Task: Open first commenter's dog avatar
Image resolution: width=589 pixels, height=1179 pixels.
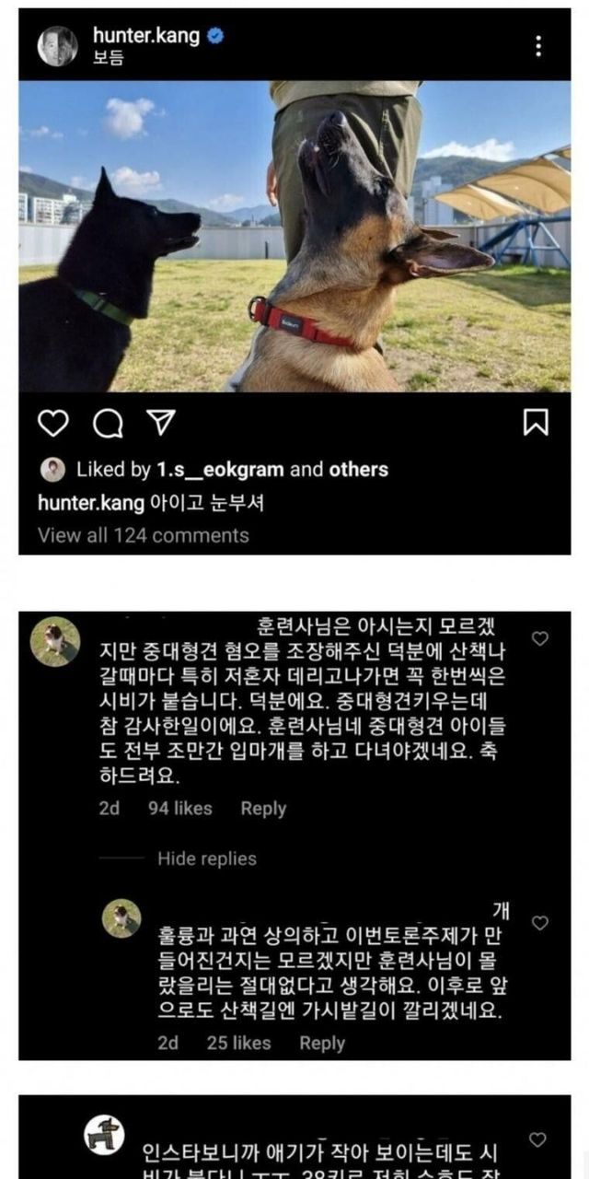Action: 54,641
